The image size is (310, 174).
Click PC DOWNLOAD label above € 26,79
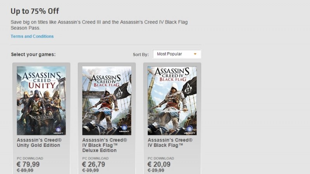point(95,158)
